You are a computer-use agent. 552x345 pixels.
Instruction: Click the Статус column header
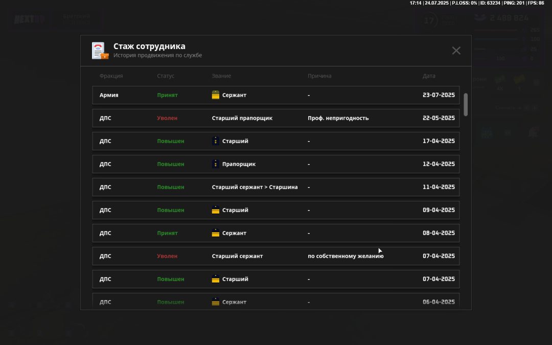(x=166, y=76)
